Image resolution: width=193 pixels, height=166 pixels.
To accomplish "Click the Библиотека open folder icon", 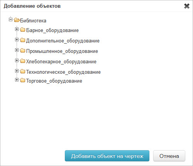I will click(17, 20).
